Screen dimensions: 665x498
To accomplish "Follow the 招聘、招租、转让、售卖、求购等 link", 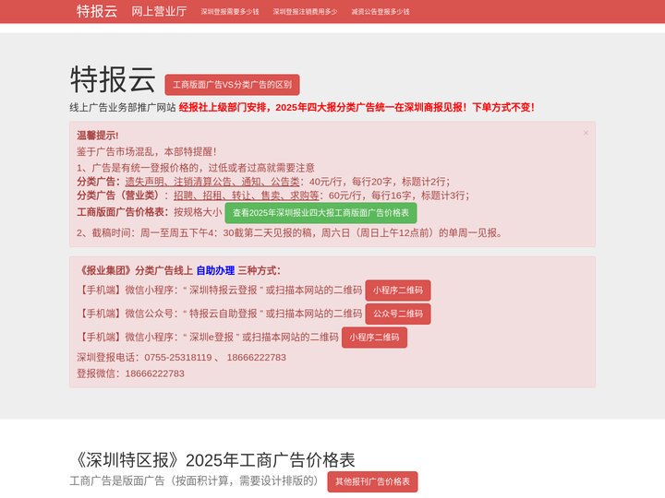I will [246, 196].
